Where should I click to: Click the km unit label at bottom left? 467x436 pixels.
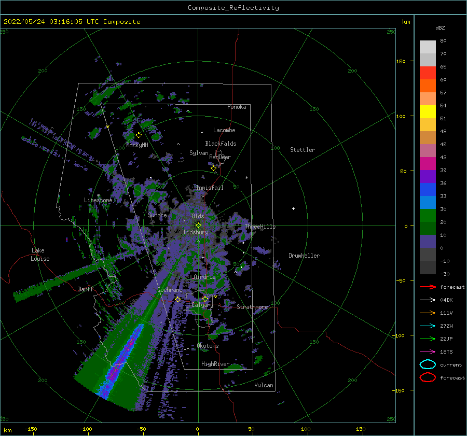point(8,430)
